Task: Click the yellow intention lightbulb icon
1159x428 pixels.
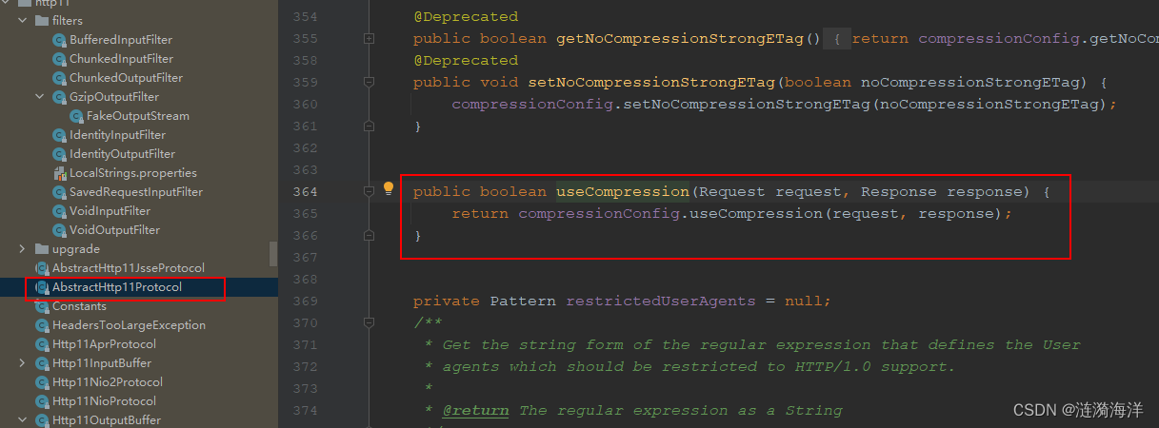Action: 388,188
